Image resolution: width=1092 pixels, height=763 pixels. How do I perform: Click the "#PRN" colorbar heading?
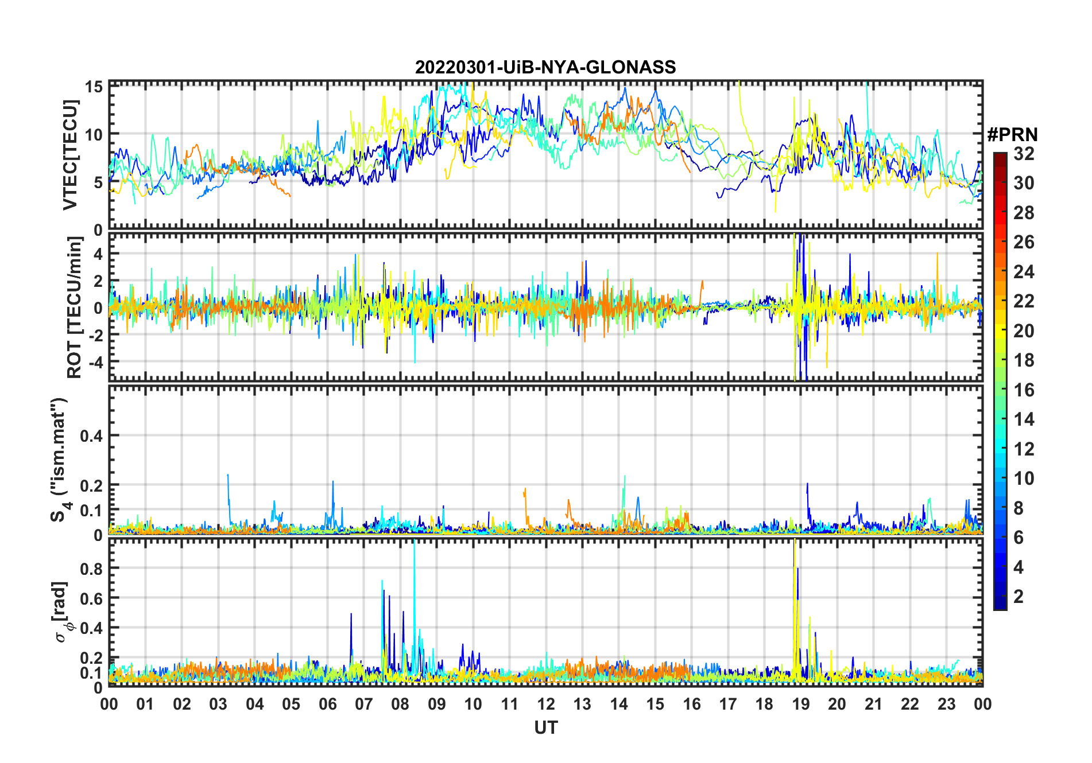[x=1013, y=135]
